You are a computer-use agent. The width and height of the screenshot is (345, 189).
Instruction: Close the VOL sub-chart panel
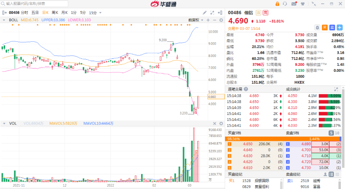[x=214, y=123]
